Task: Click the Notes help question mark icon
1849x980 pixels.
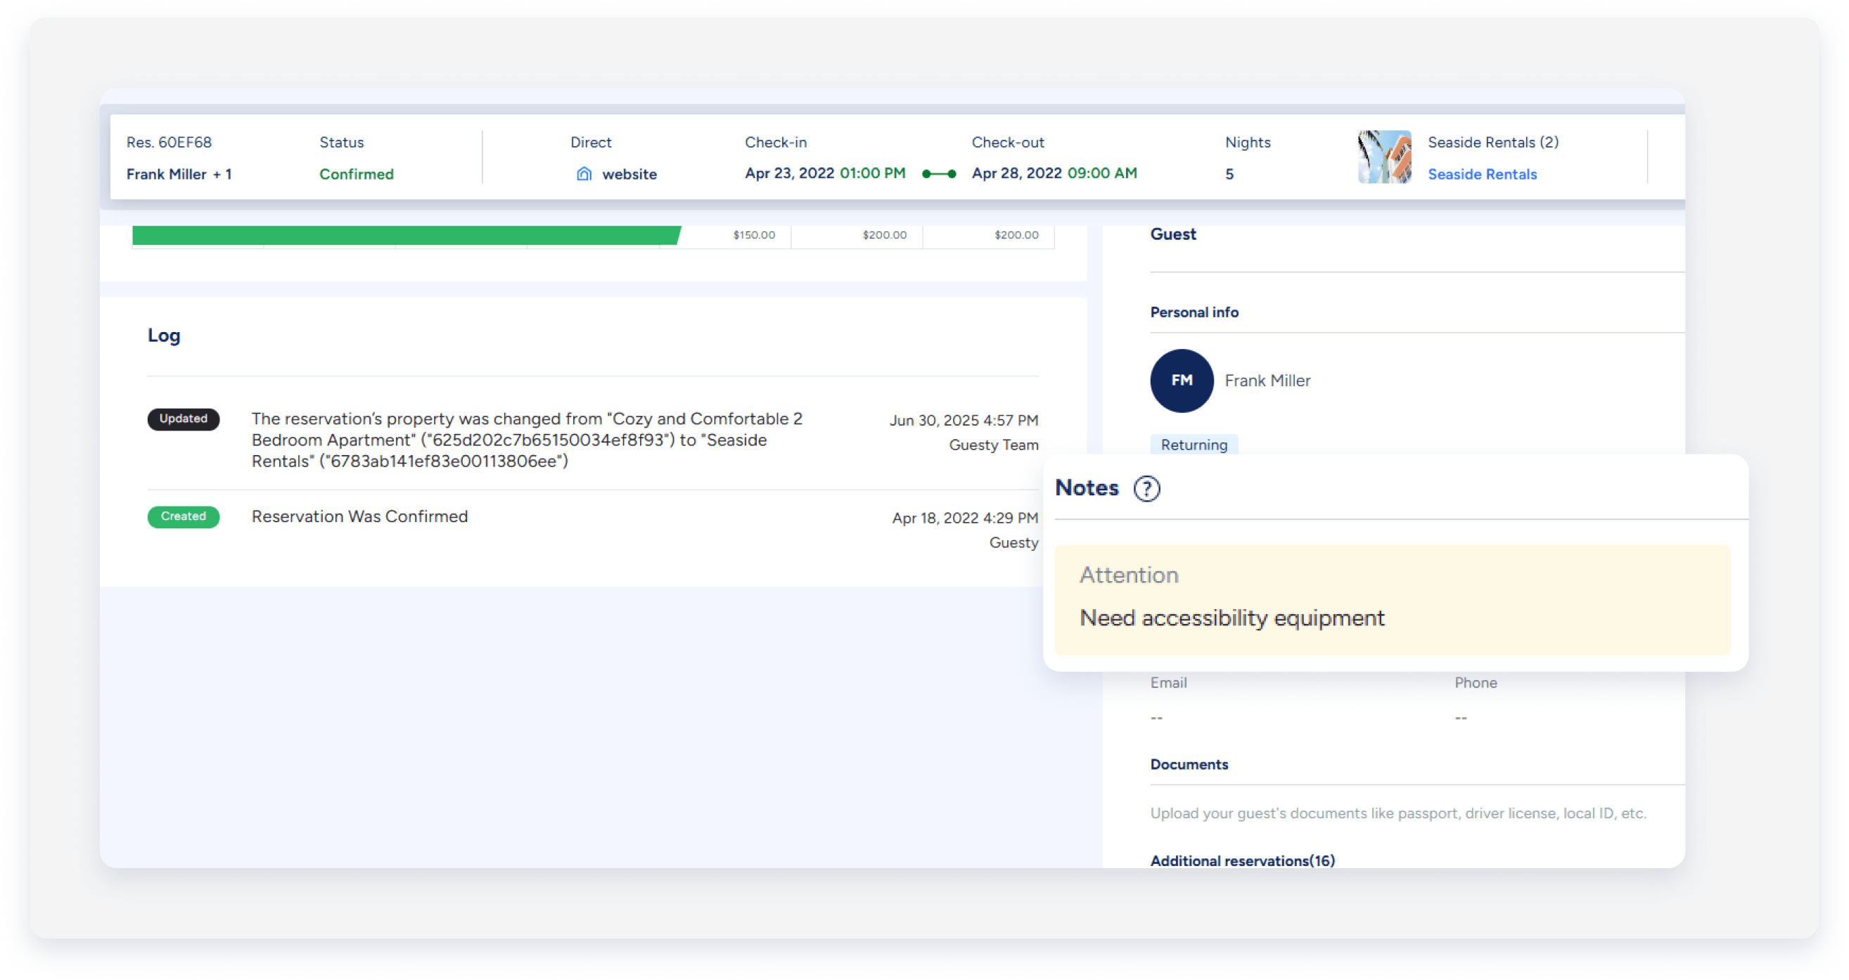Action: tap(1146, 488)
